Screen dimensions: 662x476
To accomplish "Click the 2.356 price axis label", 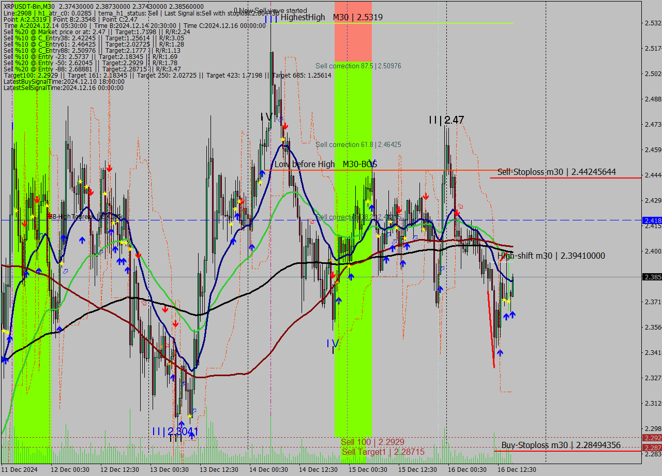I will point(653,328).
